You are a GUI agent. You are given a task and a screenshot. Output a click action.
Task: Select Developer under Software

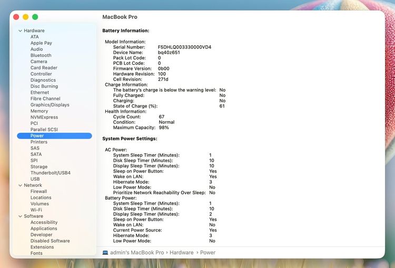(41, 235)
